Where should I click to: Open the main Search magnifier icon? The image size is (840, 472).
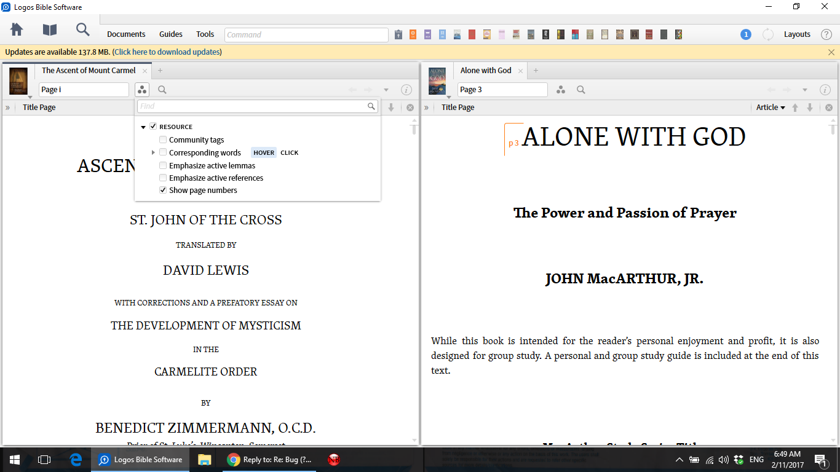[x=82, y=29]
